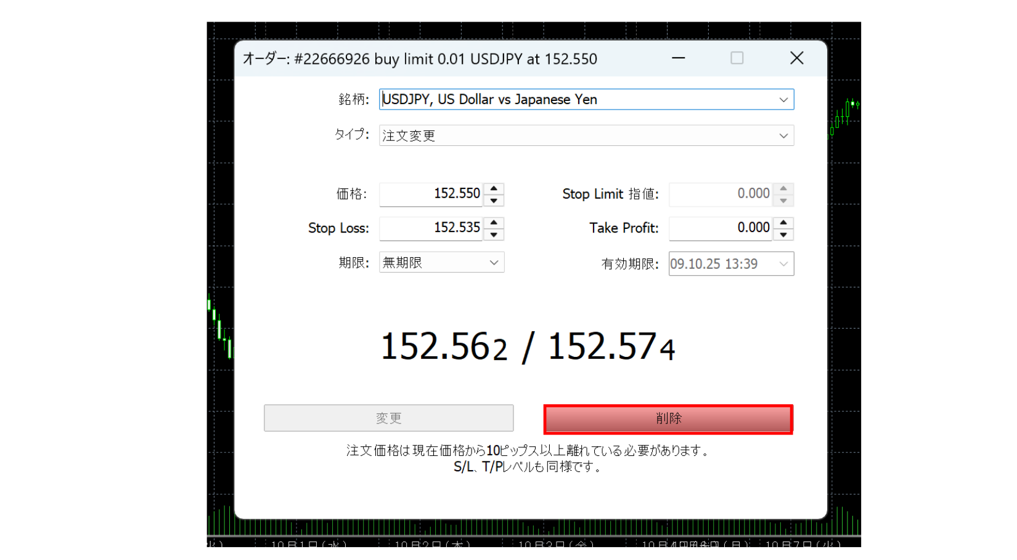Increase 価格 price with up arrow

[494, 189]
